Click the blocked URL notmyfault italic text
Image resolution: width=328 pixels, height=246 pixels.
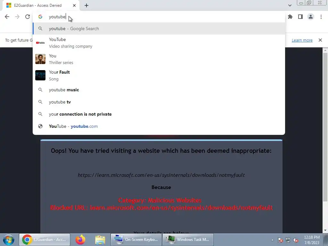tap(161, 175)
